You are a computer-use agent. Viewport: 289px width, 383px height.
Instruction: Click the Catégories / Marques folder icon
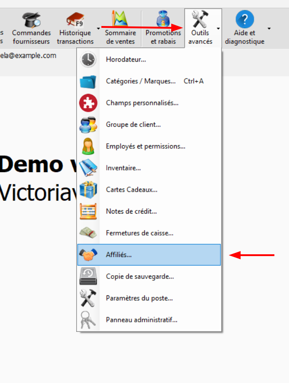point(88,81)
